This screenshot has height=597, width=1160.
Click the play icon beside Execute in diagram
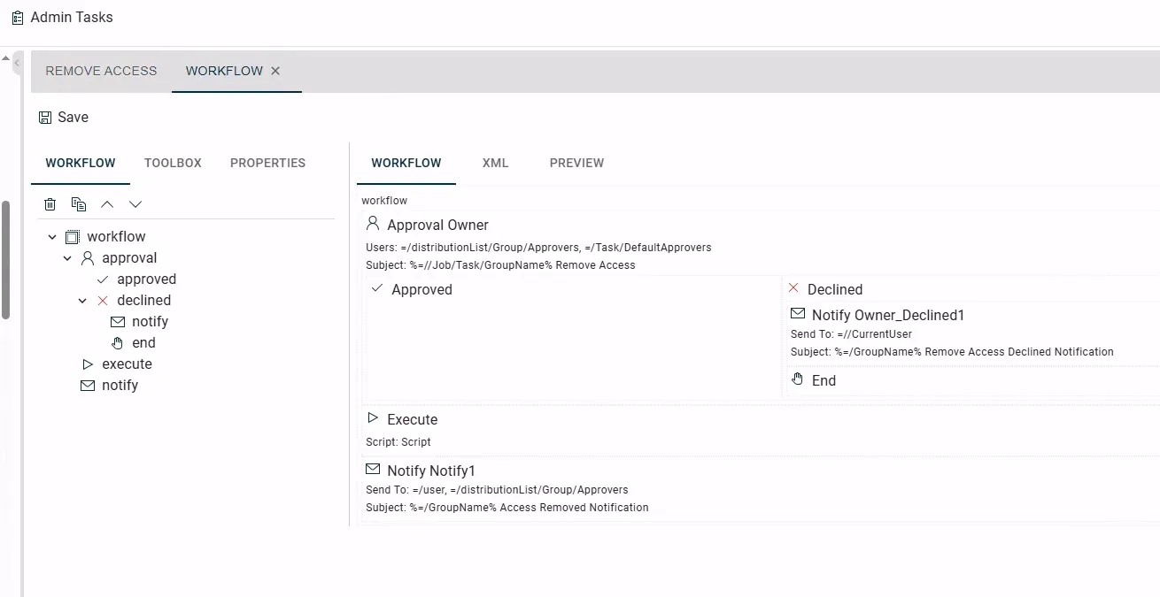(x=373, y=418)
